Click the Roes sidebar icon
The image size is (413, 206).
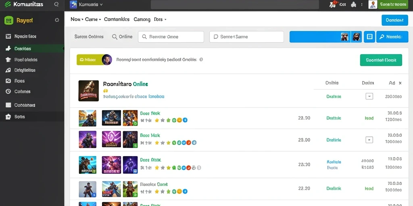pos(8,81)
